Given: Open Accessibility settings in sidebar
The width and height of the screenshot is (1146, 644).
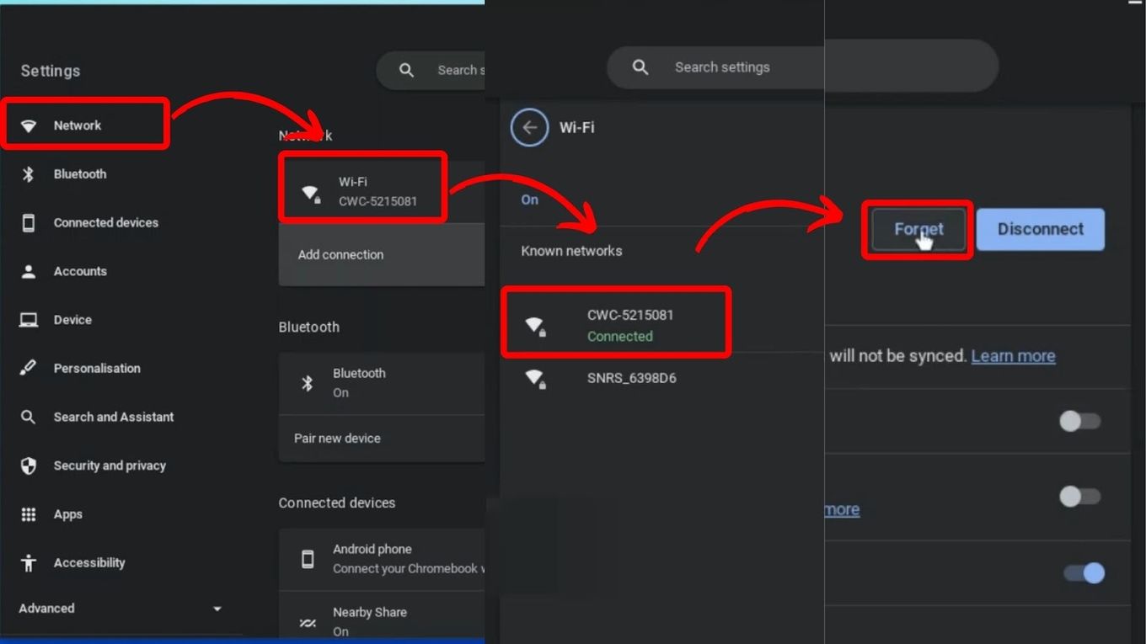Looking at the screenshot, I should tap(89, 562).
